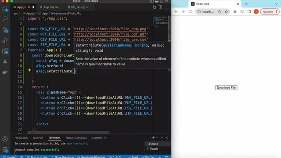Click the master branch in status bar
The image size is (281, 158).
(x=10, y=157)
